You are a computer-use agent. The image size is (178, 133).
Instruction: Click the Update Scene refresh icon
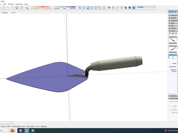point(170,33)
